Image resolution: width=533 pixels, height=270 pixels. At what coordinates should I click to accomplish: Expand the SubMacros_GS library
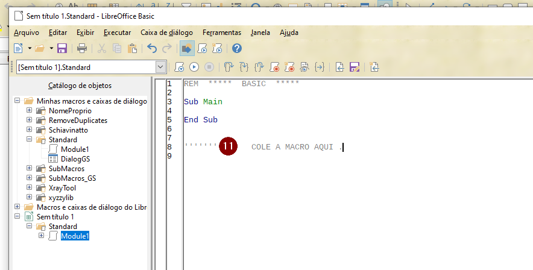(29, 178)
